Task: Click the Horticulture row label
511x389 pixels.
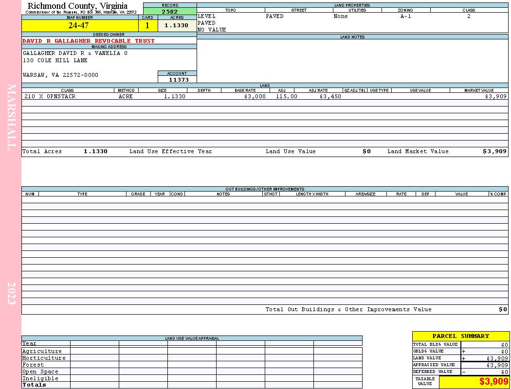Action: coord(44,358)
